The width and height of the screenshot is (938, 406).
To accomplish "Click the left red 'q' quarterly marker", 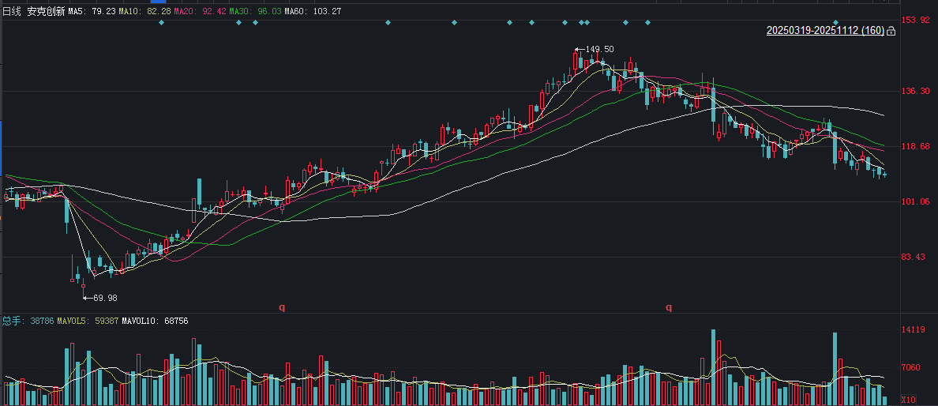I will pyautogui.click(x=281, y=307).
